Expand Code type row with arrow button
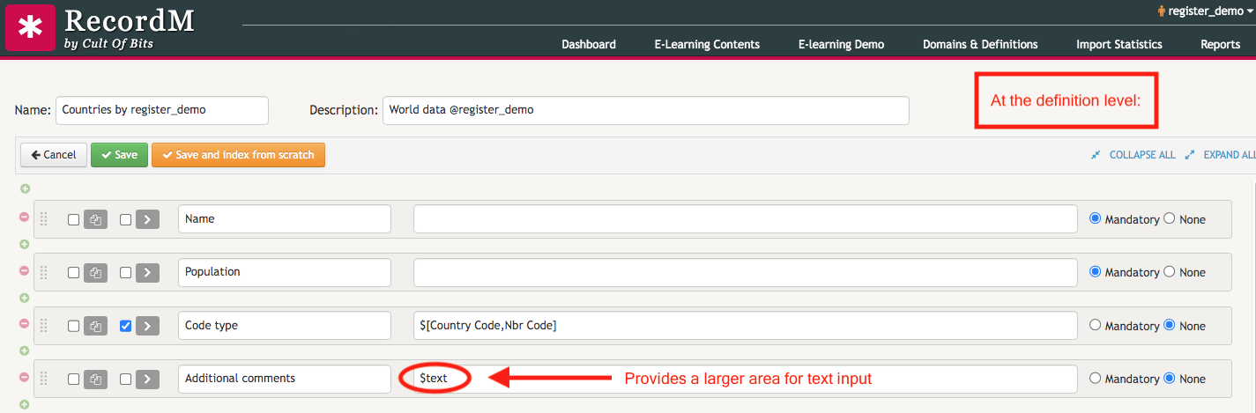This screenshot has height=413, width=1256. [x=147, y=326]
